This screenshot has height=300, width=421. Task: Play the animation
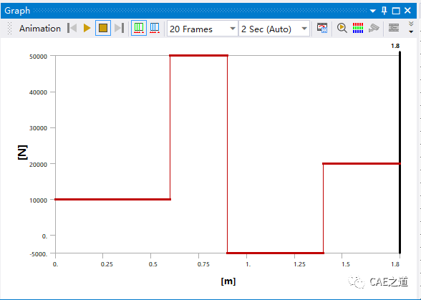[87, 28]
